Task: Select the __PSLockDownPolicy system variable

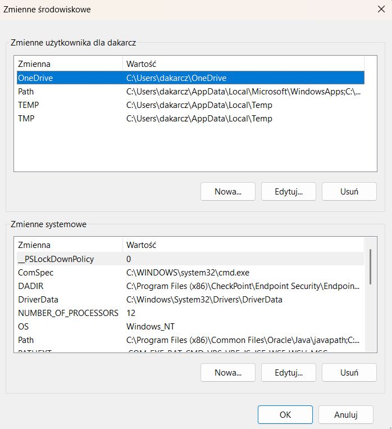Action: (190, 259)
